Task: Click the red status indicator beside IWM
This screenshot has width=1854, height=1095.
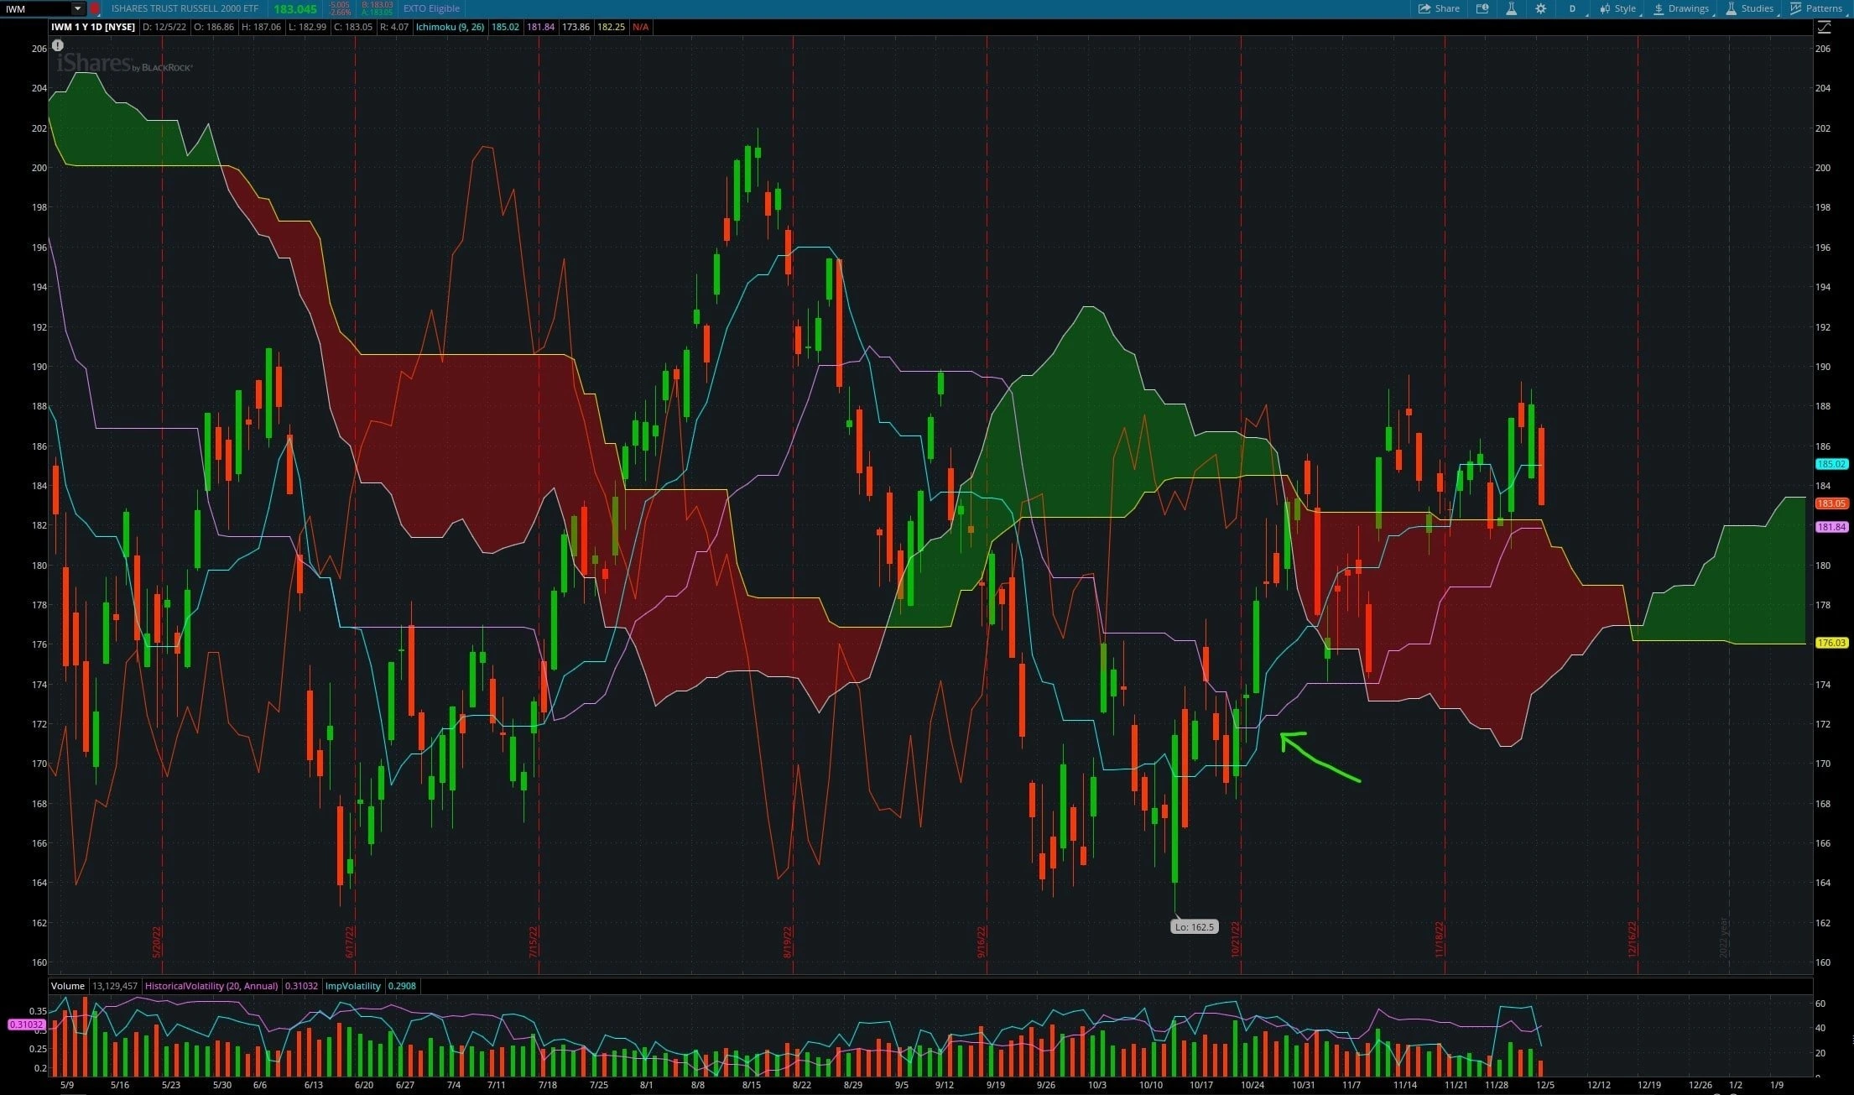Action: point(95,8)
